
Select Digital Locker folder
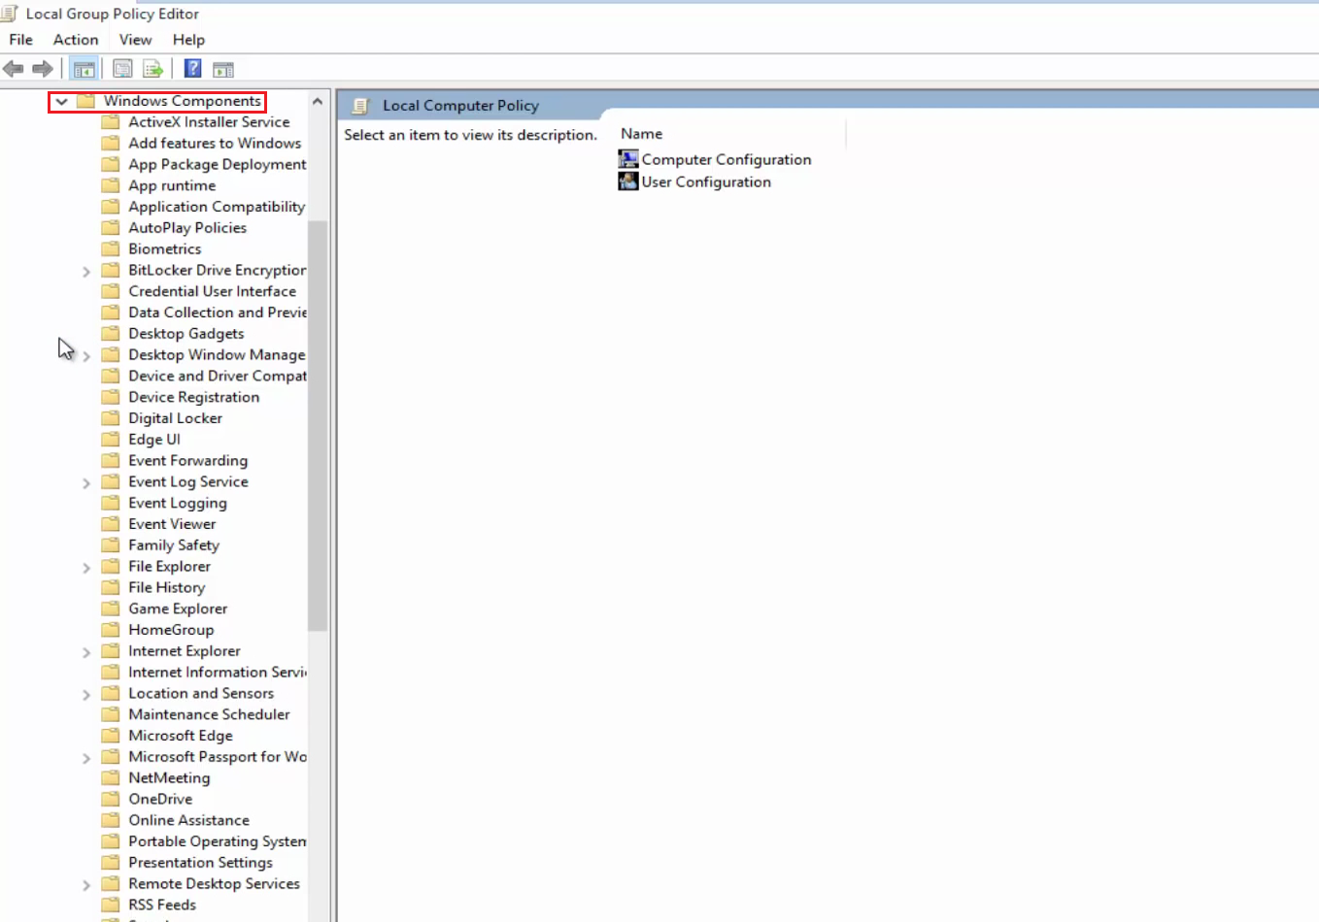point(176,418)
